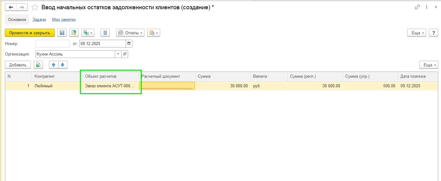
Task: Open the Задачи tab
Action: coord(39,19)
